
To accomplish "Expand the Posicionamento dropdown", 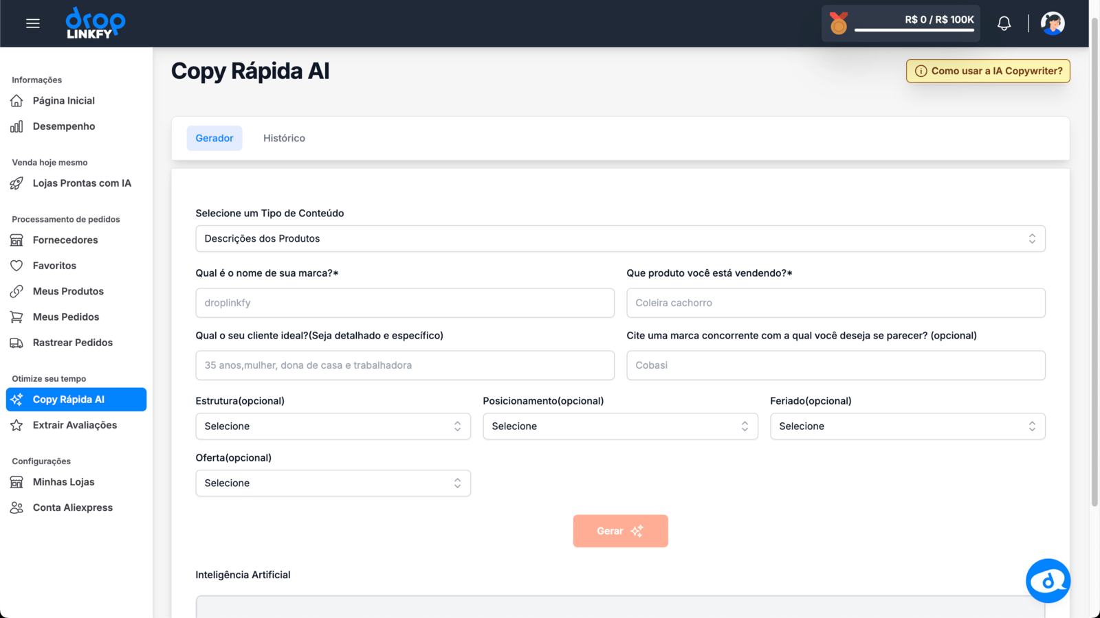I will [620, 426].
